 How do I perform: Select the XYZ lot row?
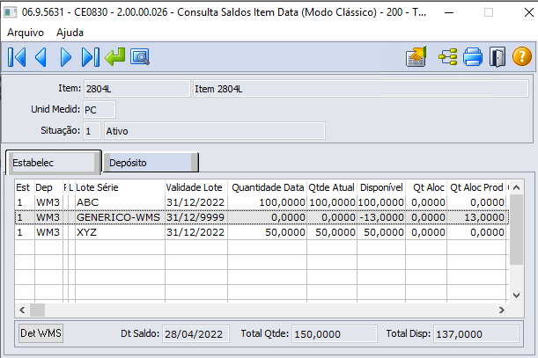262,232
